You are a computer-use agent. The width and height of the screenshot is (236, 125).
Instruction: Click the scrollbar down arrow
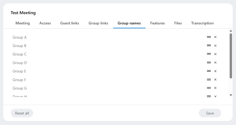pyautogui.click(x=231, y=95)
